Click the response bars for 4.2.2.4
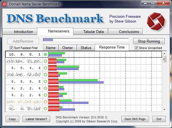This screenshot has width=172, height=128. coord(56,88)
